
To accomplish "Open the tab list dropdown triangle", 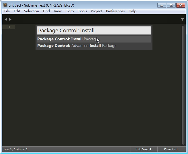I will 182,19.
